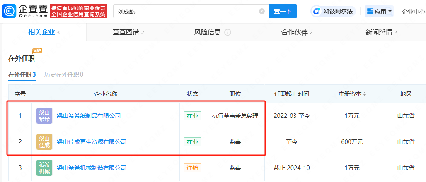Sort by 注册资本 column arrows
426x182 pixels.
click(x=365, y=94)
